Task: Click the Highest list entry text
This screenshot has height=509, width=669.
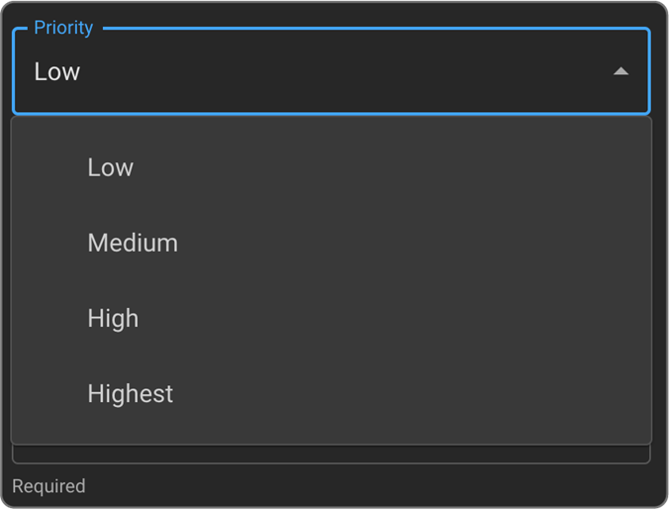Action: [x=130, y=393]
